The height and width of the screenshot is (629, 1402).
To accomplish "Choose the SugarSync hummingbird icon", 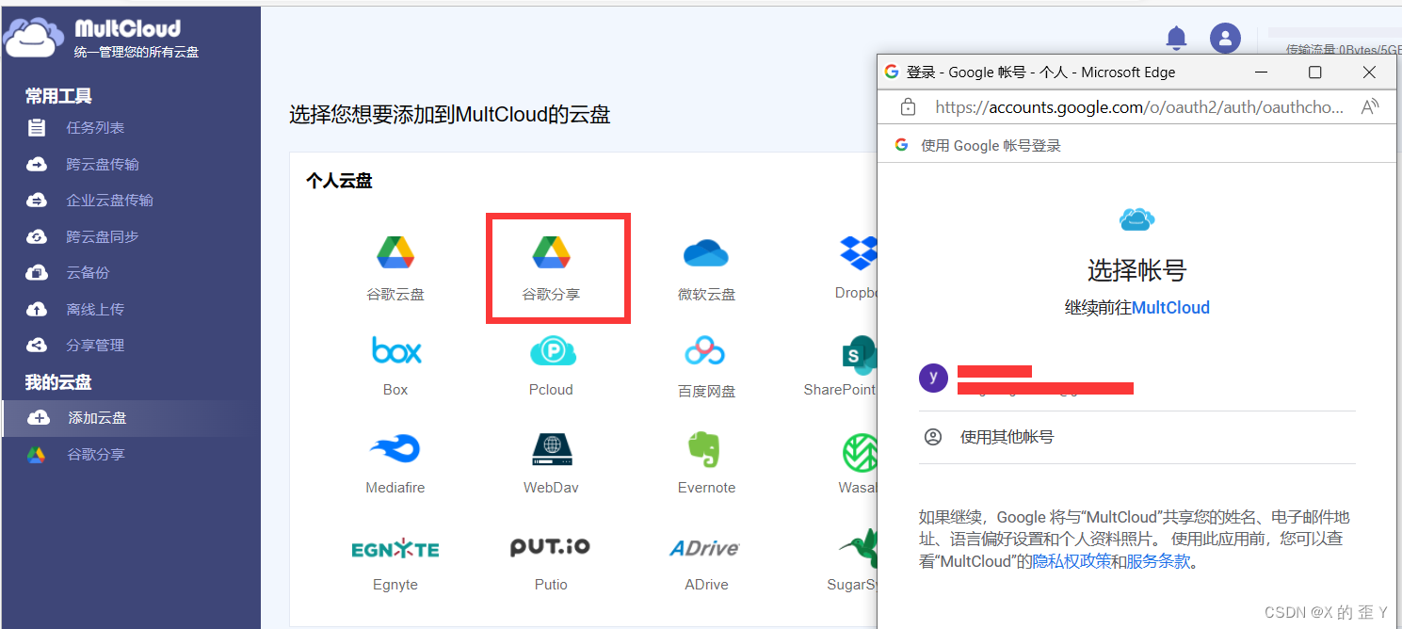I will coord(859,549).
